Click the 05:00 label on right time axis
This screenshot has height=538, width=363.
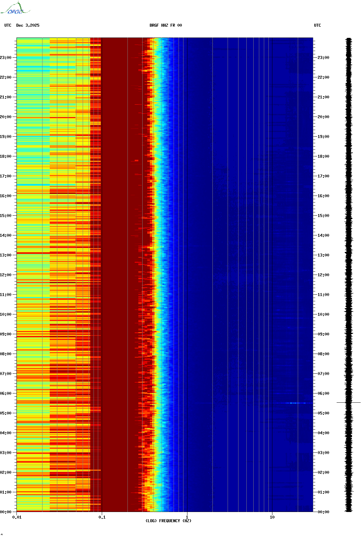323,413
